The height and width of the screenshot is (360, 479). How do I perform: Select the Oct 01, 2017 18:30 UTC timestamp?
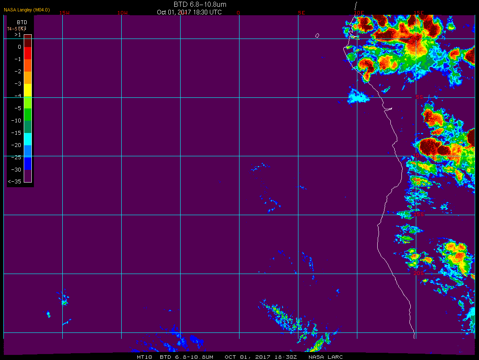tap(189, 12)
